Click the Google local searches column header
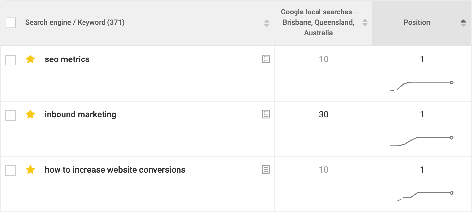The height and width of the screenshot is (212, 472). (318, 22)
